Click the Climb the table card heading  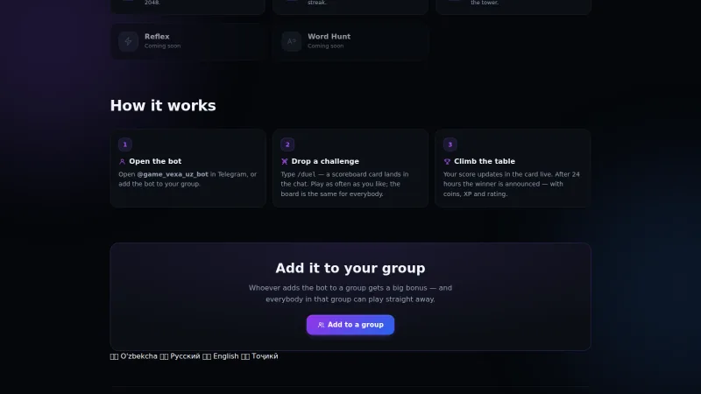coord(485,161)
